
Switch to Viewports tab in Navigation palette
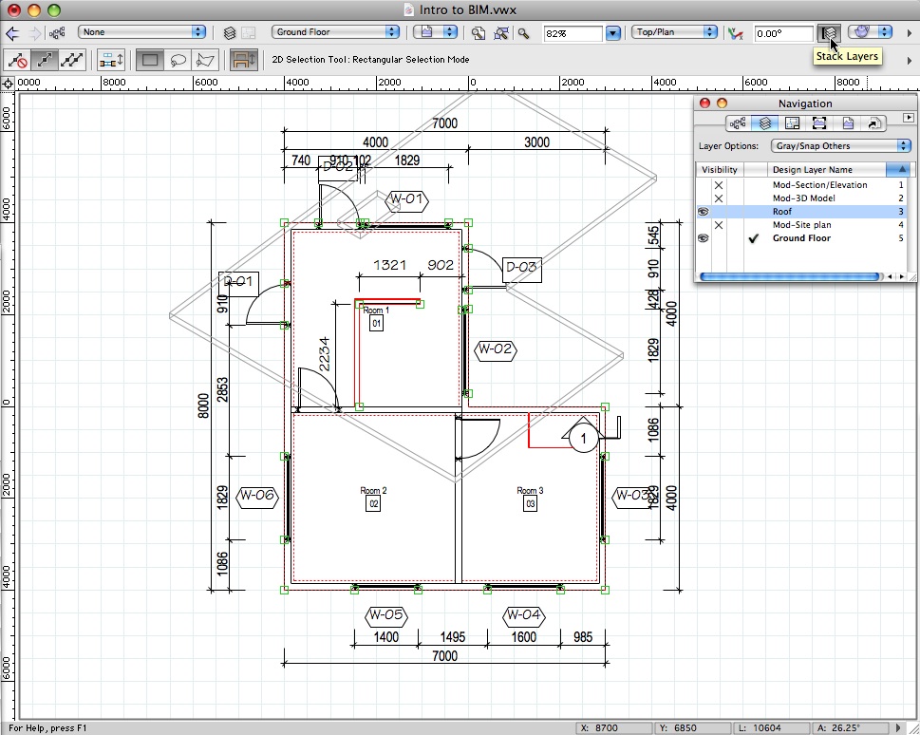pos(819,123)
